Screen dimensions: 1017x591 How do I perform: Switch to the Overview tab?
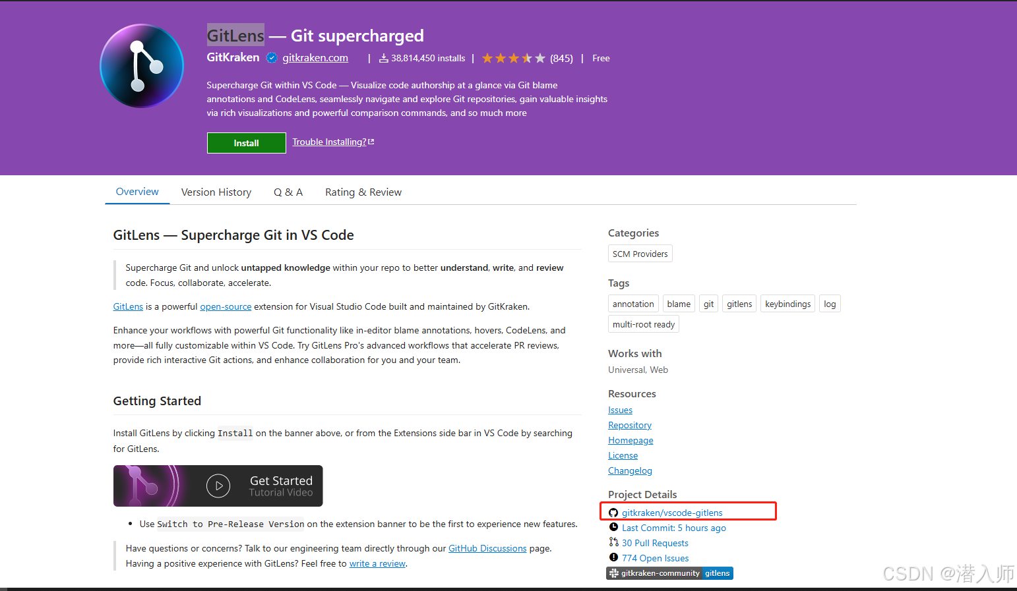pyautogui.click(x=137, y=192)
